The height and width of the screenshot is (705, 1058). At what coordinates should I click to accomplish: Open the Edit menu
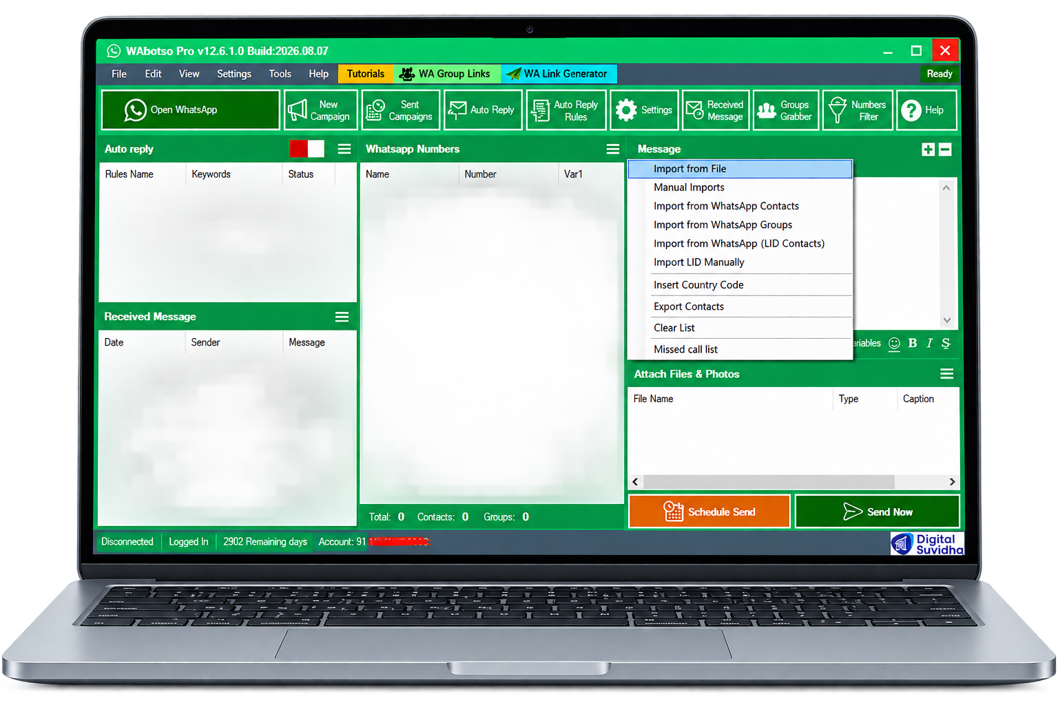click(153, 74)
